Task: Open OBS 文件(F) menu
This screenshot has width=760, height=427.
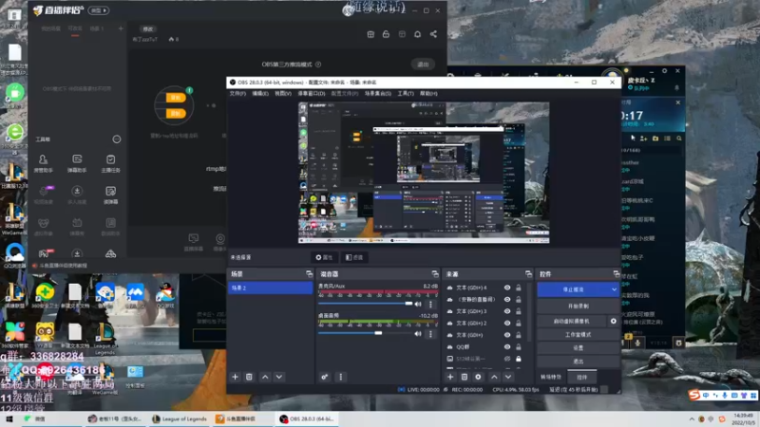Action: click(237, 93)
